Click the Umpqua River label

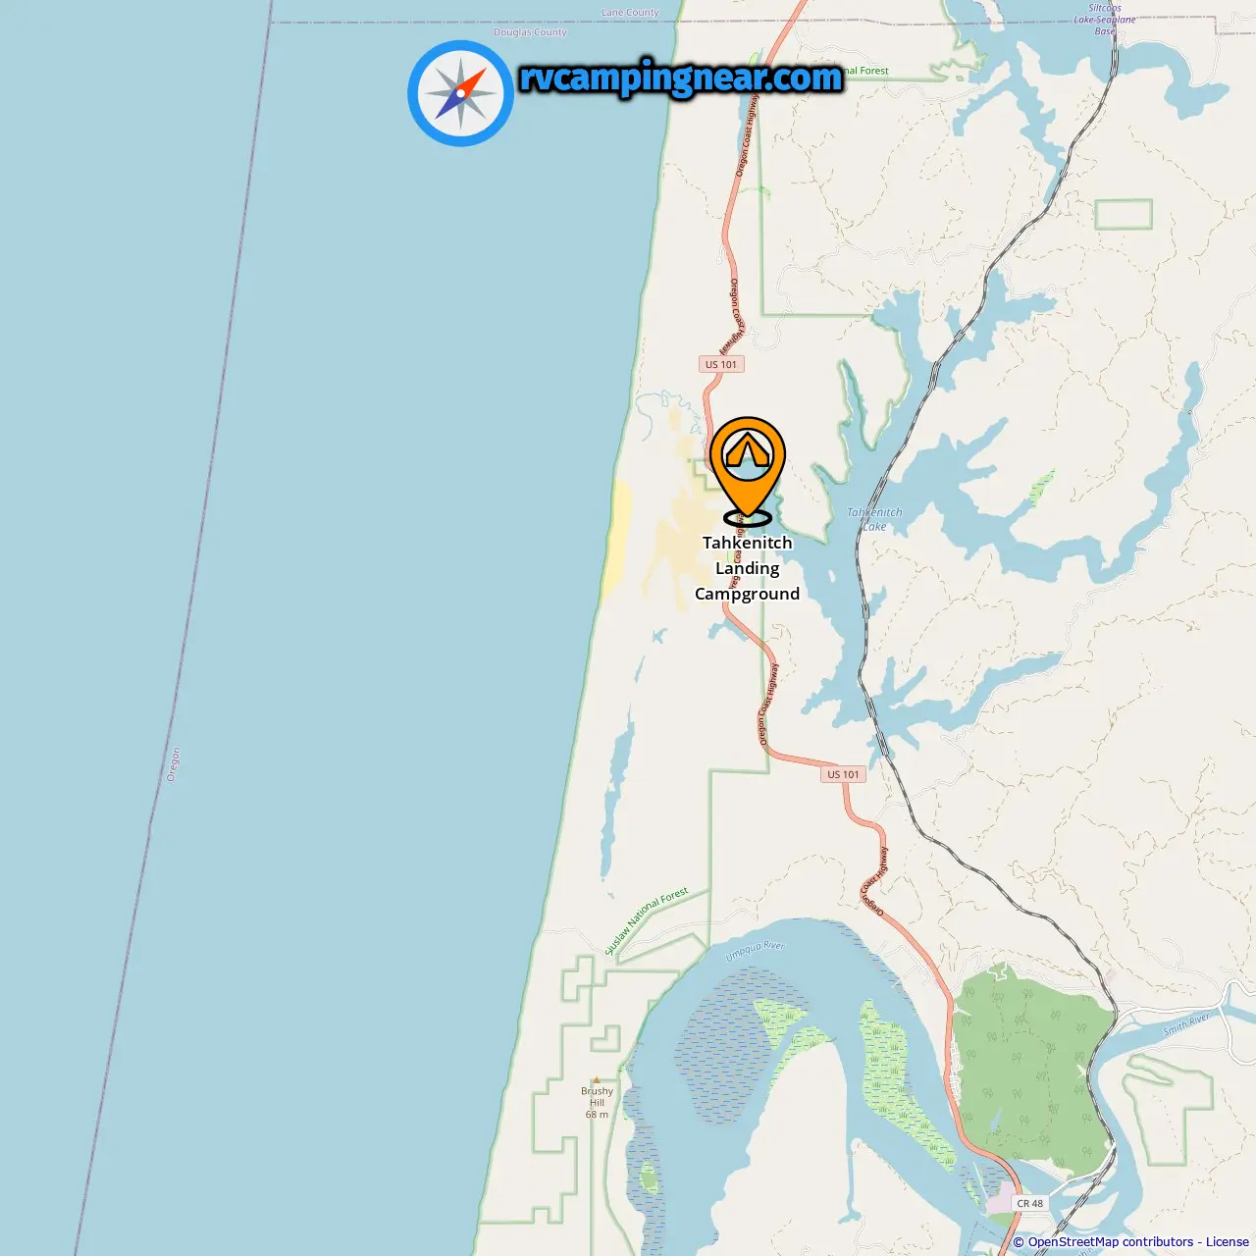pos(756,951)
